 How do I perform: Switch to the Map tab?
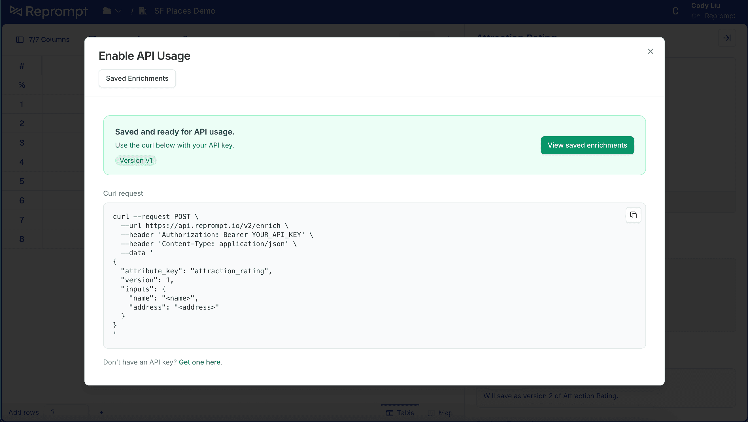[x=440, y=413]
